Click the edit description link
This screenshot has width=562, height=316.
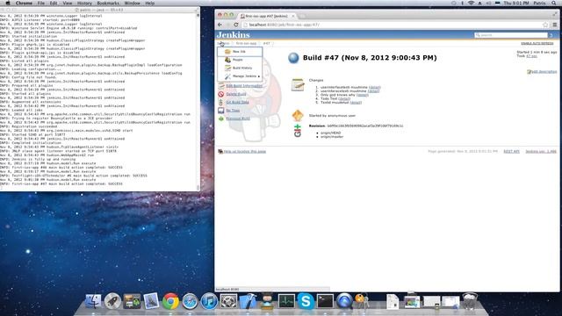coord(544,72)
